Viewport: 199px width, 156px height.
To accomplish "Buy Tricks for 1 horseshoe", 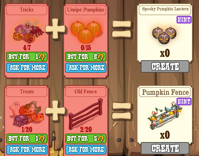I will [27, 57].
